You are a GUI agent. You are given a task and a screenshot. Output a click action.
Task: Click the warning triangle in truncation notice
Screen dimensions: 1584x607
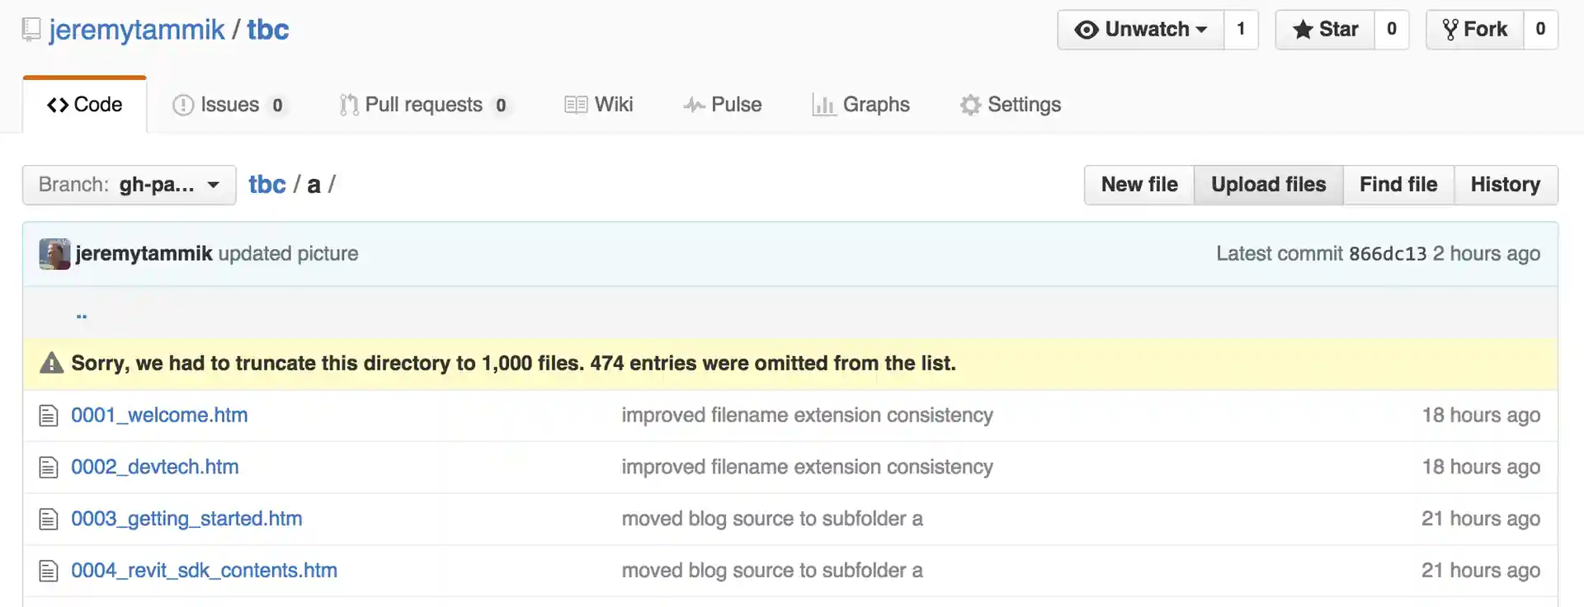(x=51, y=363)
